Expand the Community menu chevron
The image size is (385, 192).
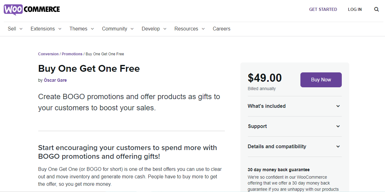[x=132, y=29]
